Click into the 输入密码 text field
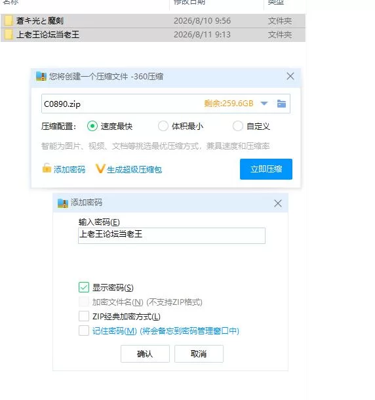Screen dimensions: 375x400 click(x=172, y=235)
